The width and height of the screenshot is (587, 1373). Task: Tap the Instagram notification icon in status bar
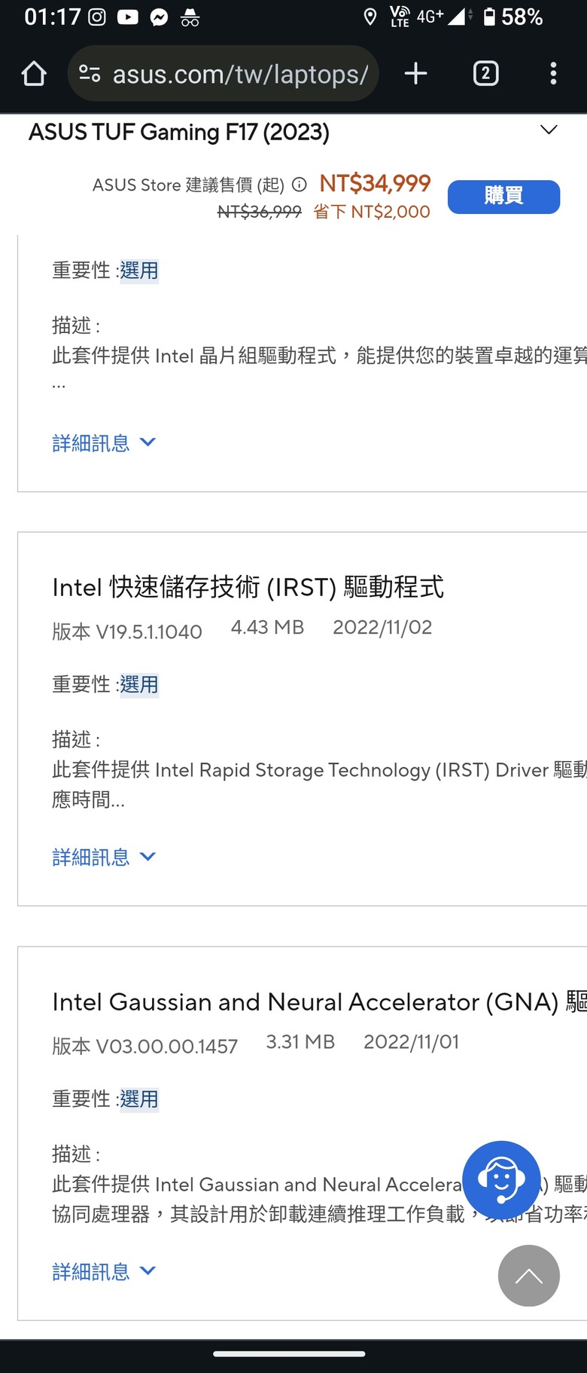click(x=97, y=17)
